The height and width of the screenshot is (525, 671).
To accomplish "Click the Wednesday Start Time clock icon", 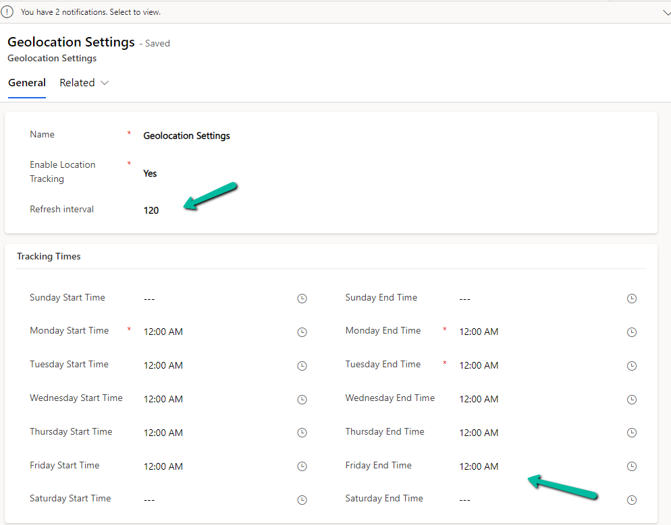I will tap(302, 399).
